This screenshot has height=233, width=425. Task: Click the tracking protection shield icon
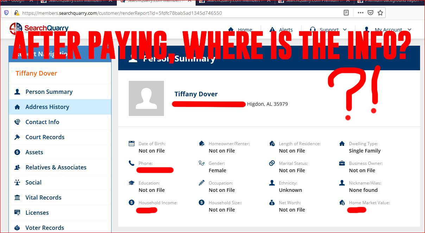tap(6, 13)
